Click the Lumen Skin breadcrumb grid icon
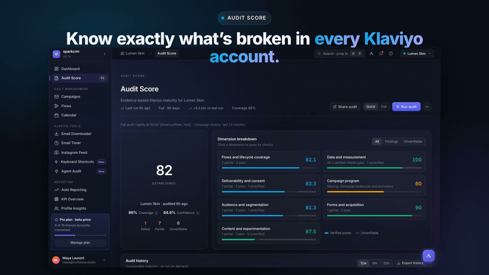This screenshot has height=275, width=489. pyautogui.click(x=122, y=53)
